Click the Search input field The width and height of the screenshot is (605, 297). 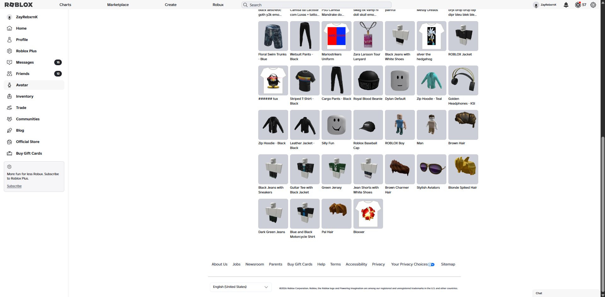coord(317,5)
